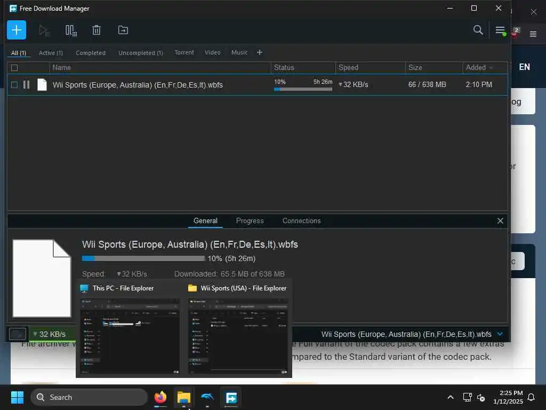
Task: Filter by Torrent downloads
Action: pos(184,53)
